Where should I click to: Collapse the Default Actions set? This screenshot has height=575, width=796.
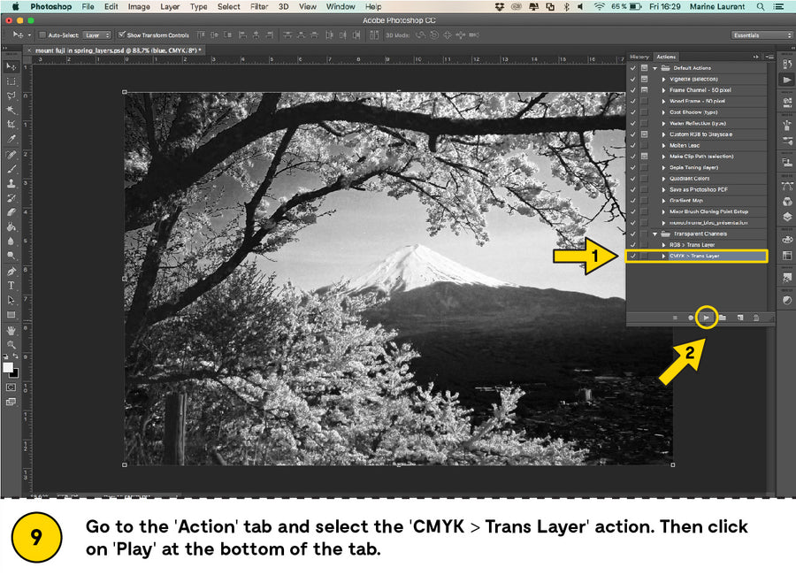654,68
